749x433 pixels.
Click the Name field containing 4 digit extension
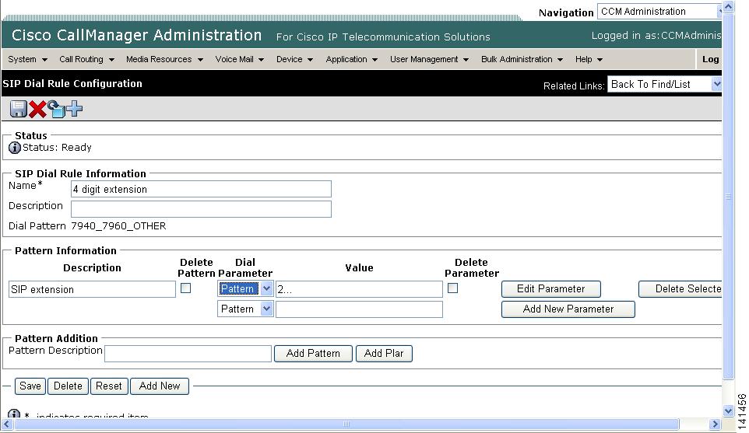(x=201, y=189)
